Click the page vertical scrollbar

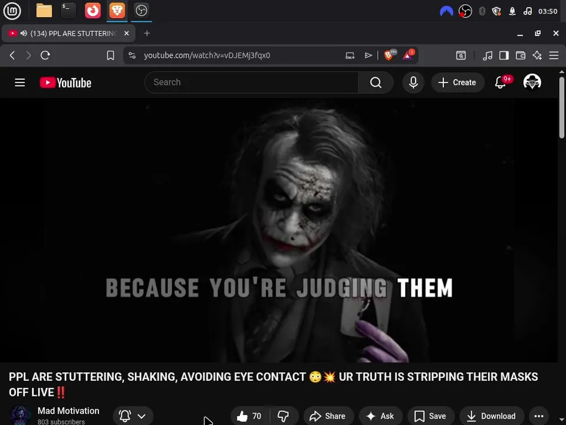tap(562, 107)
